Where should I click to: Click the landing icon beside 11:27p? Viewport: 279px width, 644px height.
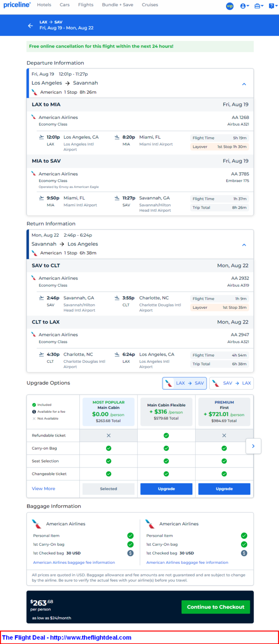[x=117, y=198]
